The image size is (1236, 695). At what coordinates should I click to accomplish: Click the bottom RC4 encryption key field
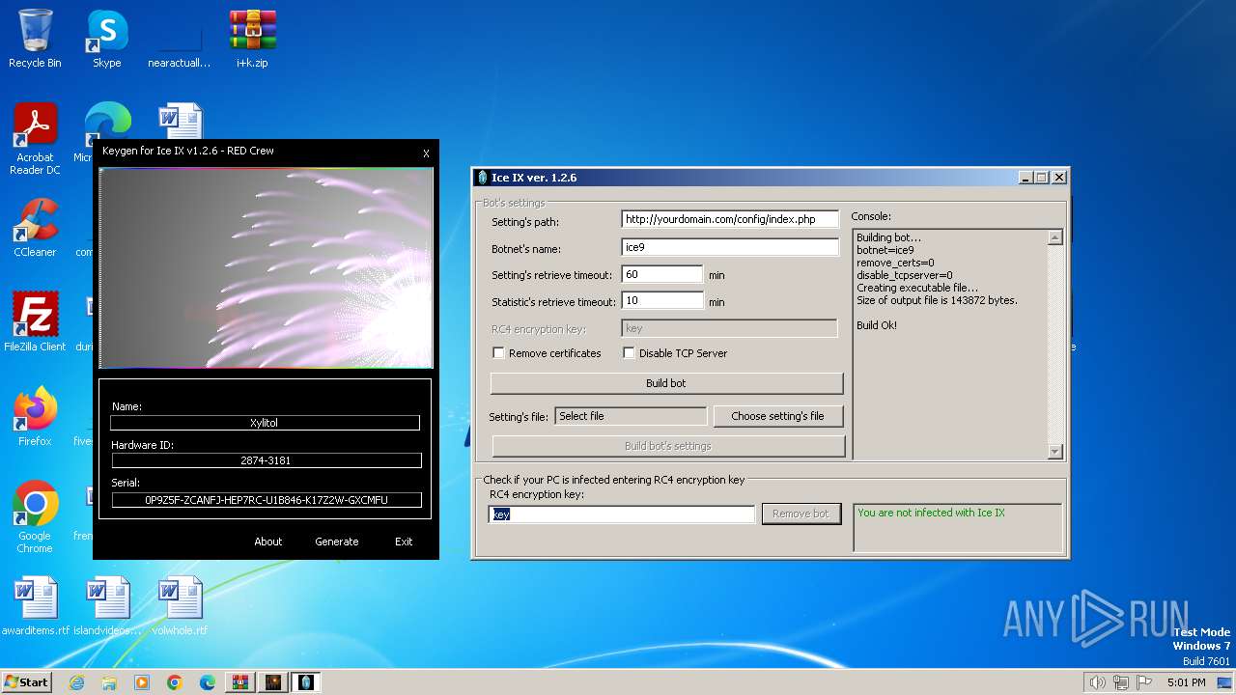tap(622, 514)
